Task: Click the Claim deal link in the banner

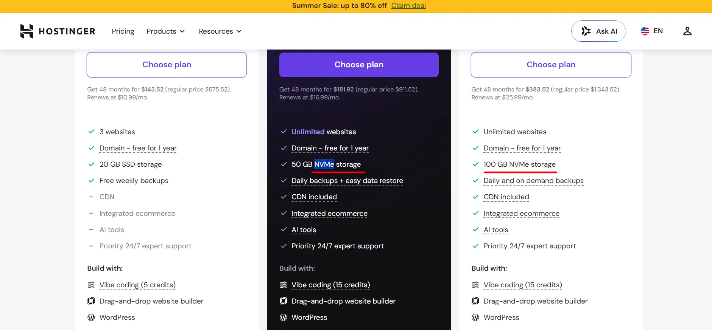Action: pos(408,6)
